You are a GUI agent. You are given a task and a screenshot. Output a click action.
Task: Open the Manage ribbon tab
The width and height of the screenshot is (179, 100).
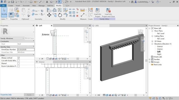42,6
